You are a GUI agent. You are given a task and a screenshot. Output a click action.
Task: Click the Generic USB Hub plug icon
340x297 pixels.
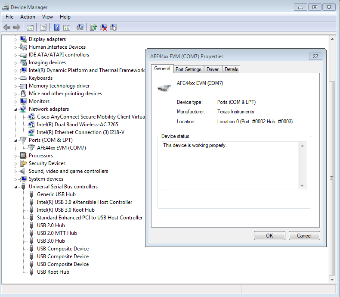click(31, 194)
